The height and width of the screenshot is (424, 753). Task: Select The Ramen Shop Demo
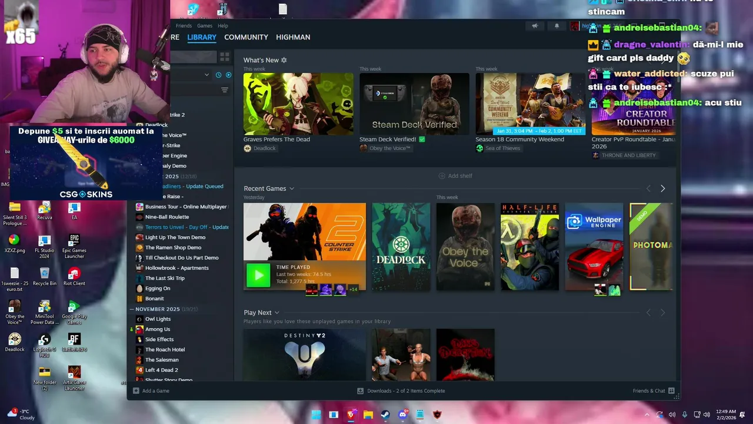[x=168, y=248]
